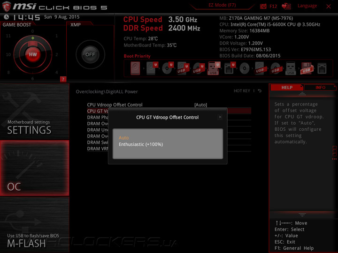Click the Game Boost dial number 2
This screenshot has width=338, height=253.
(x=57, y=55)
